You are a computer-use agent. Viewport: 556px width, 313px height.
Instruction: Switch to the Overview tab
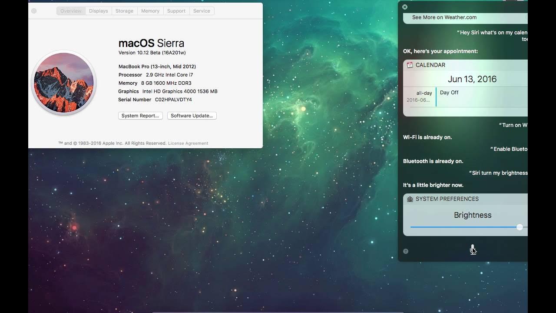click(71, 11)
